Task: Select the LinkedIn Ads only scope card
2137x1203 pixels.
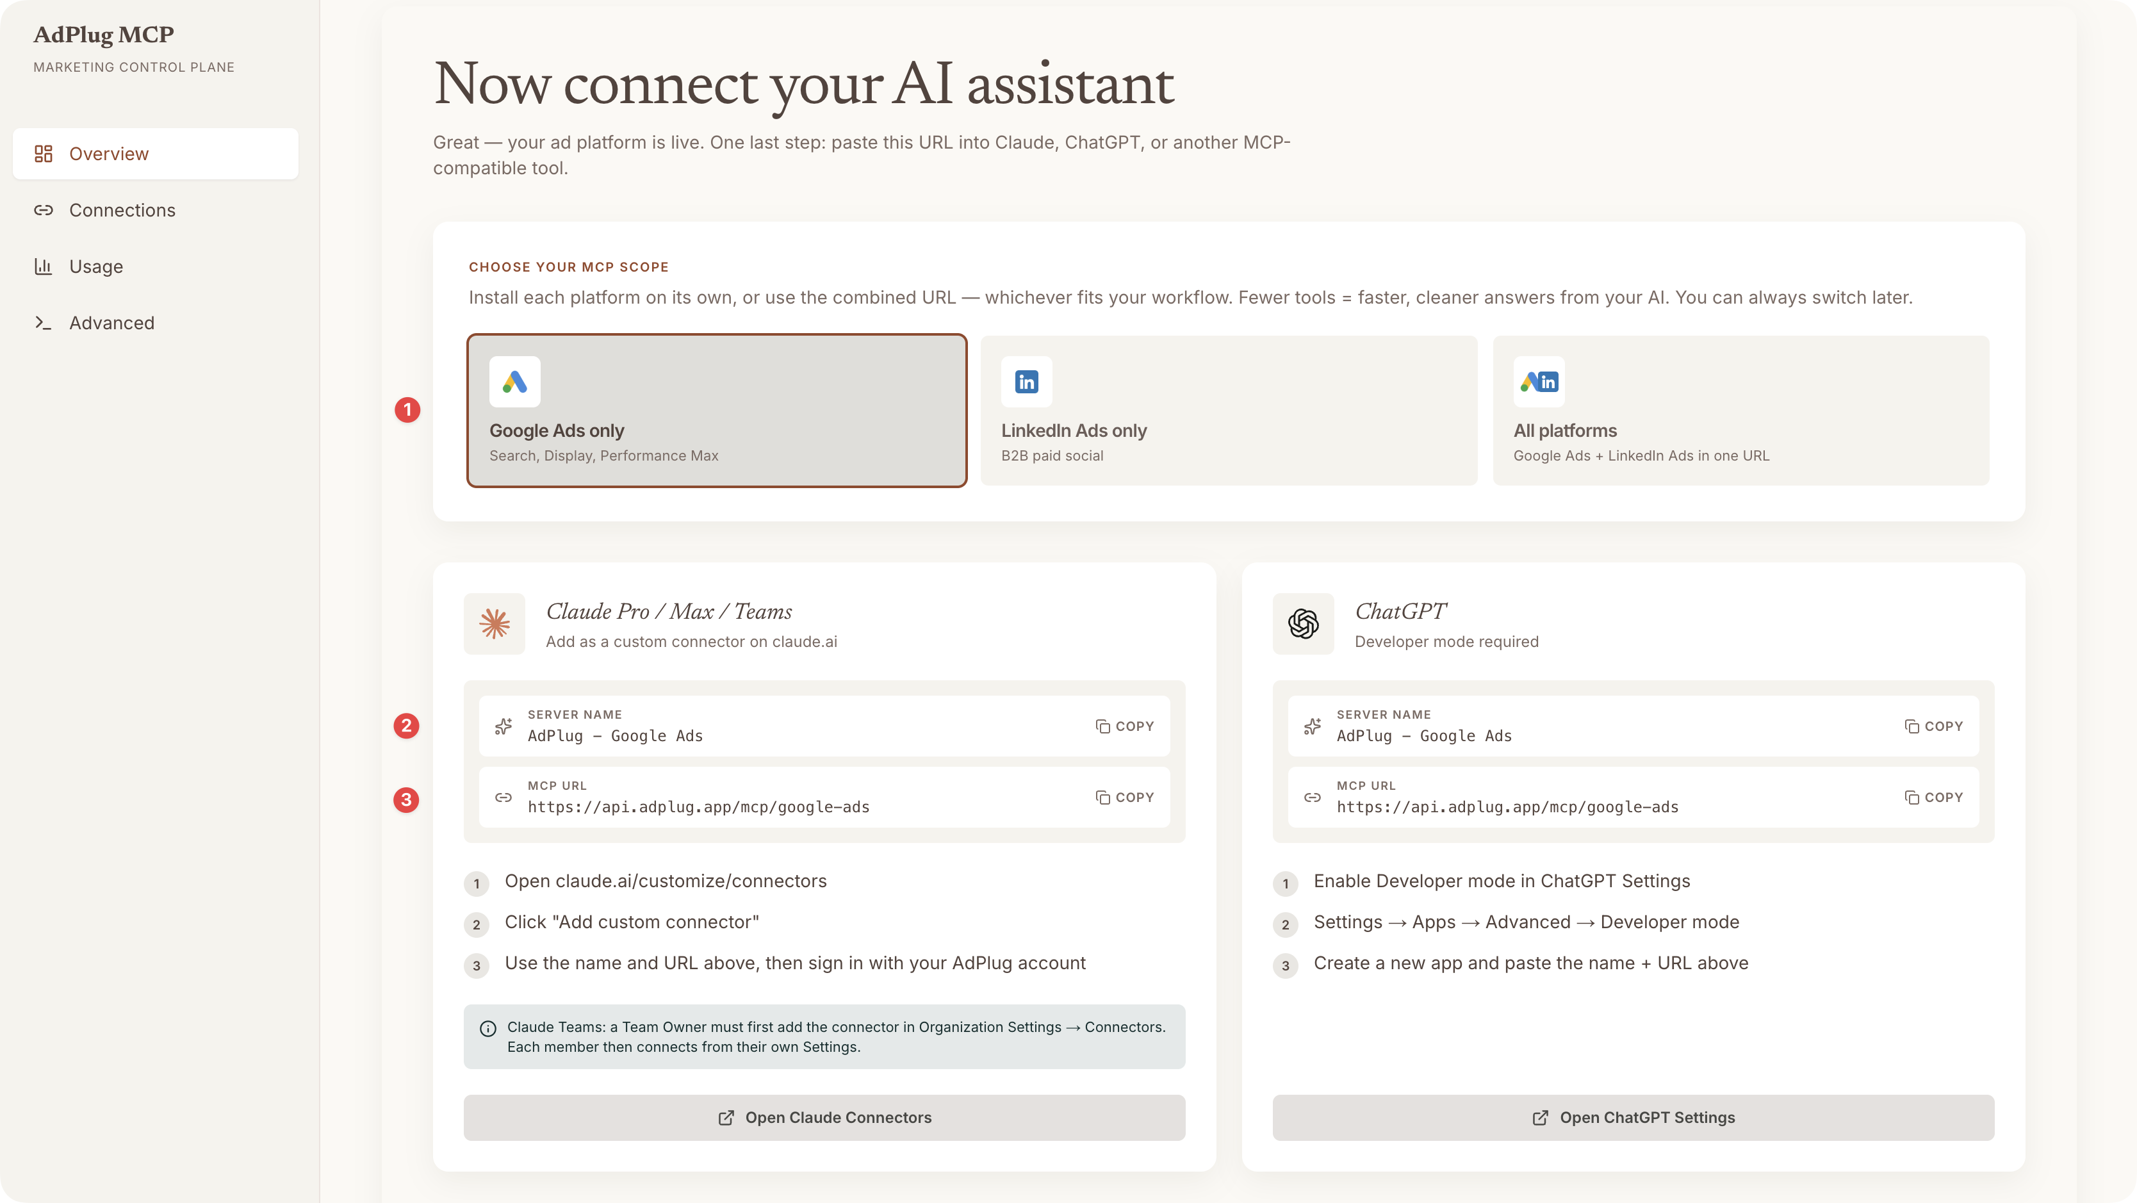Action: point(1229,411)
